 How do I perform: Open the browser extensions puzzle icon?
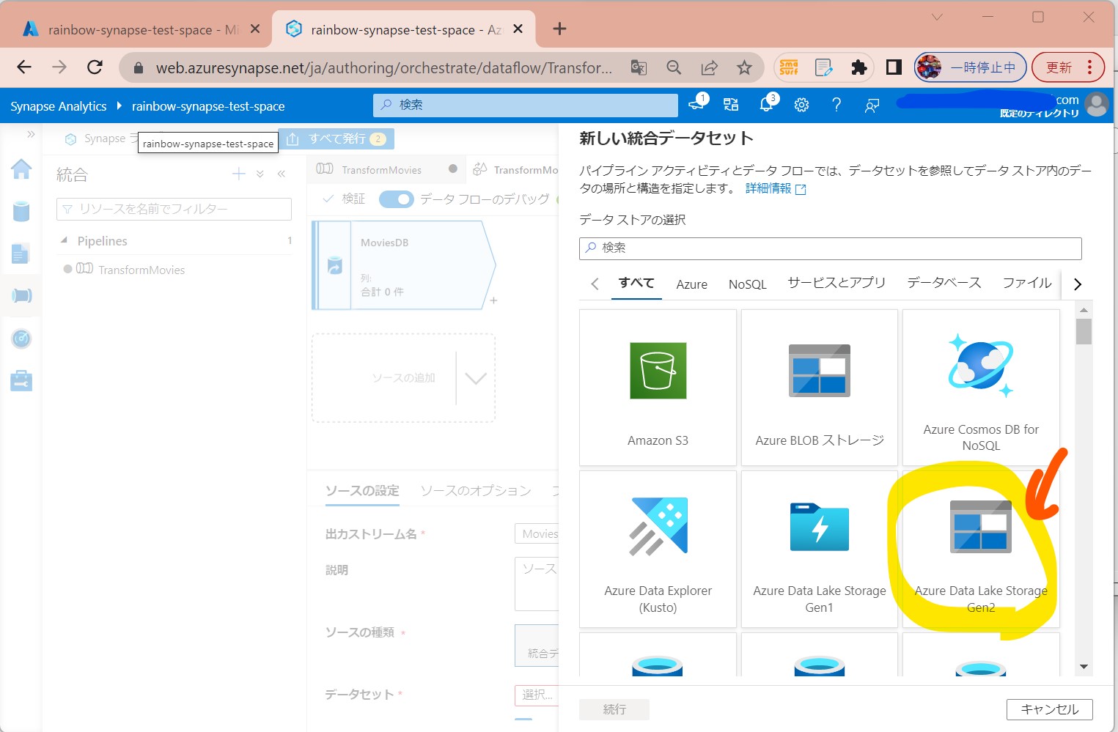tap(858, 67)
